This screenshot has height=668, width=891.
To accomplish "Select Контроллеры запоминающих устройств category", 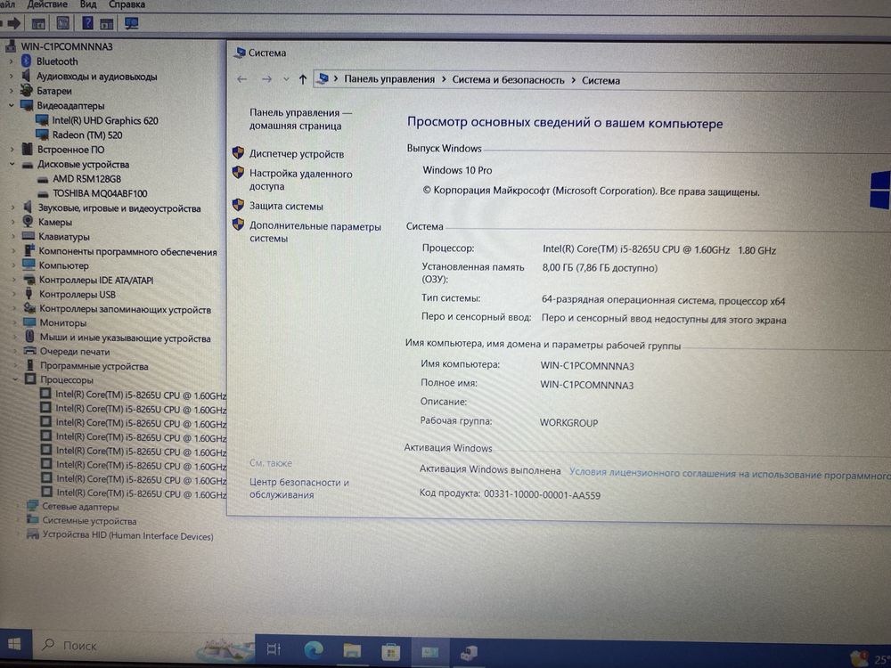I will click(125, 310).
